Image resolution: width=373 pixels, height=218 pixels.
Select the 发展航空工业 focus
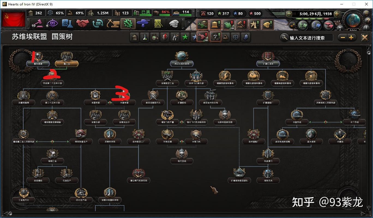point(167,78)
